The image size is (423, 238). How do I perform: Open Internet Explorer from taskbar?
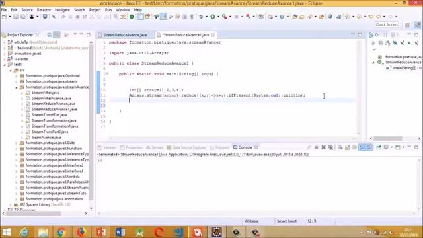click(24, 232)
